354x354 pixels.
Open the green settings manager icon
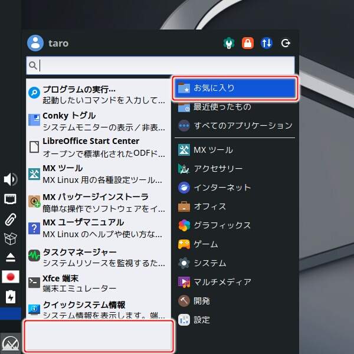(x=229, y=43)
